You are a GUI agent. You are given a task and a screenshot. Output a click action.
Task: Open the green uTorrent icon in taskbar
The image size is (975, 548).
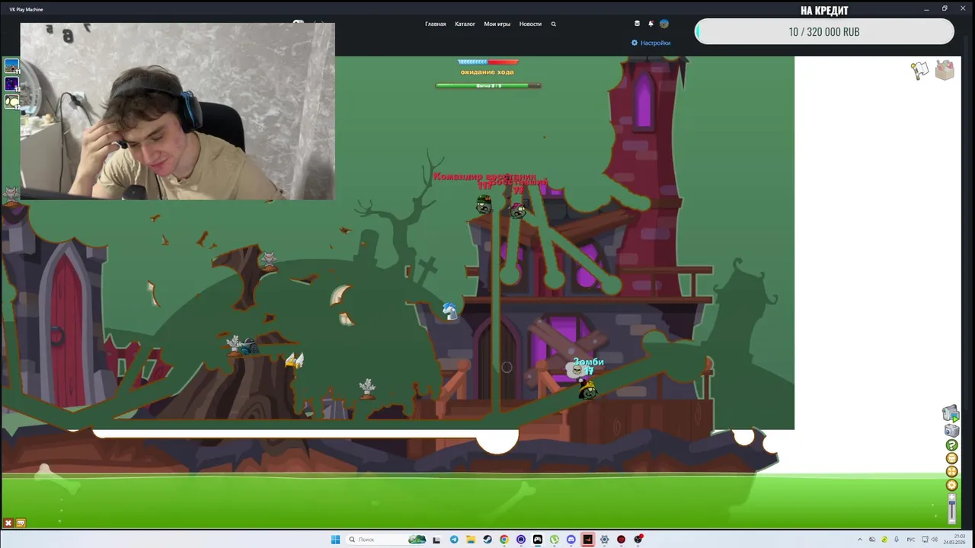(555, 540)
